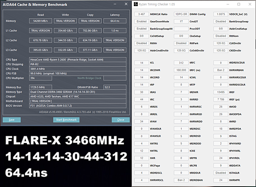
Task: Click the tRCDWR value field
Action: [141, 70]
